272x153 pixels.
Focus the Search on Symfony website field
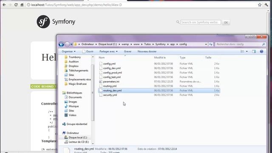click(200, 22)
